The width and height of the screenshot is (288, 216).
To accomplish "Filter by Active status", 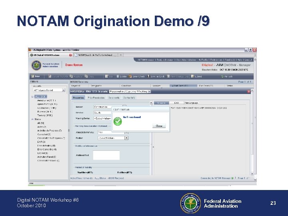I will coord(42,127).
